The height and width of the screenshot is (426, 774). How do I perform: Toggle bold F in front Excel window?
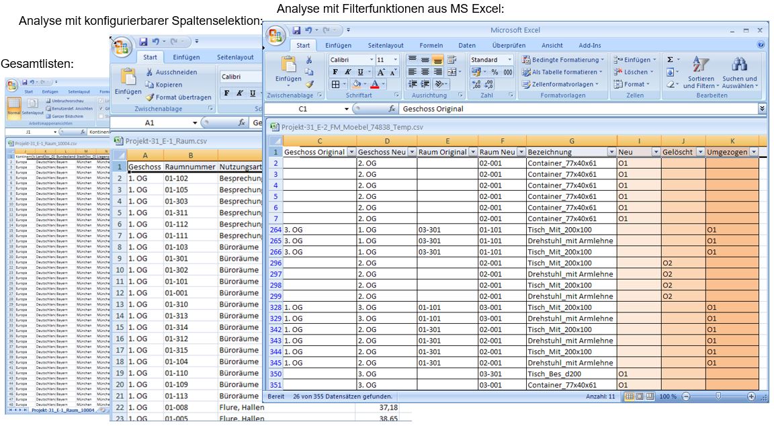(x=335, y=72)
